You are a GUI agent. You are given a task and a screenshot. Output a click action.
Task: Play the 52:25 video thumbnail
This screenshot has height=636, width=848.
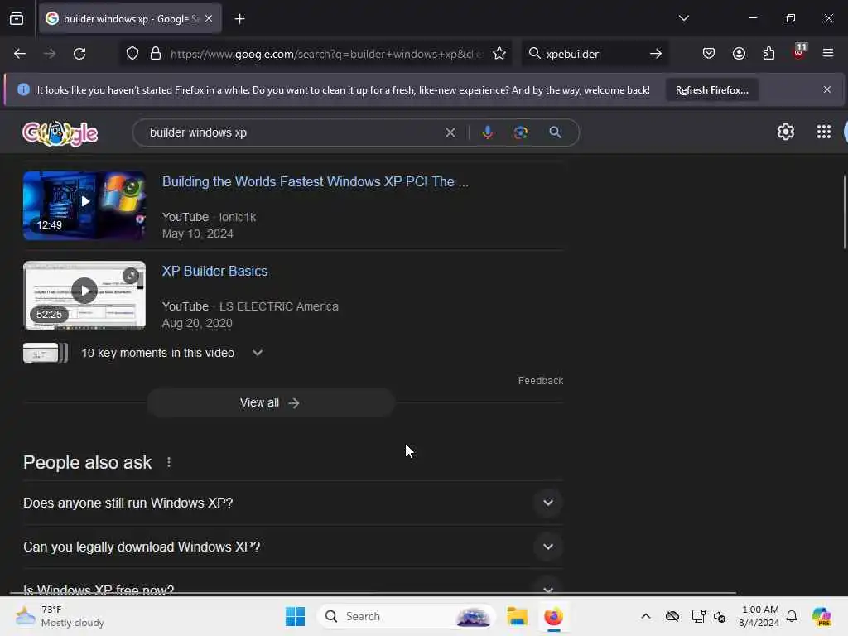(x=84, y=296)
